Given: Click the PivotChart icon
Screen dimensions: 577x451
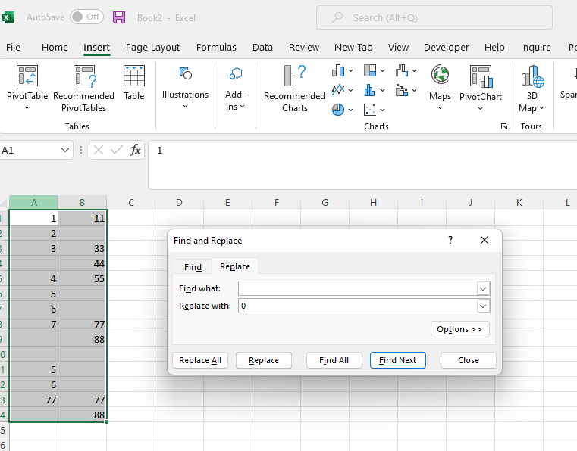Looking at the screenshot, I should [x=481, y=76].
